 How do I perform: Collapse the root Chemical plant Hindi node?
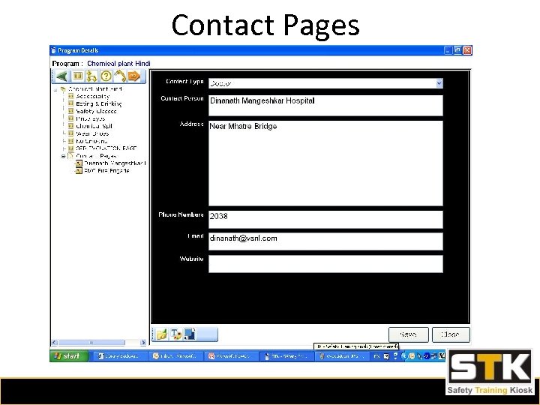[55, 89]
